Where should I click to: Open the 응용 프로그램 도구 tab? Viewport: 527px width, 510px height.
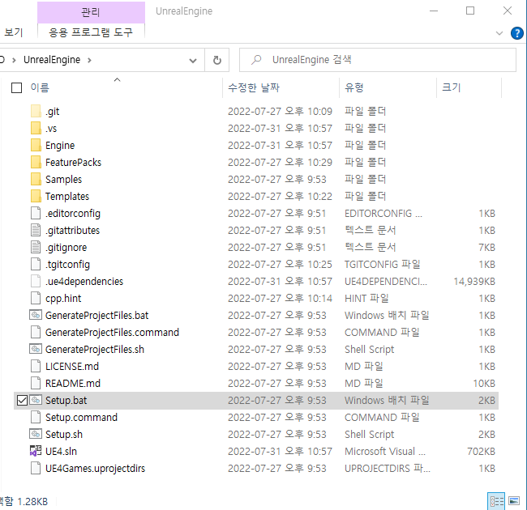point(91,32)
